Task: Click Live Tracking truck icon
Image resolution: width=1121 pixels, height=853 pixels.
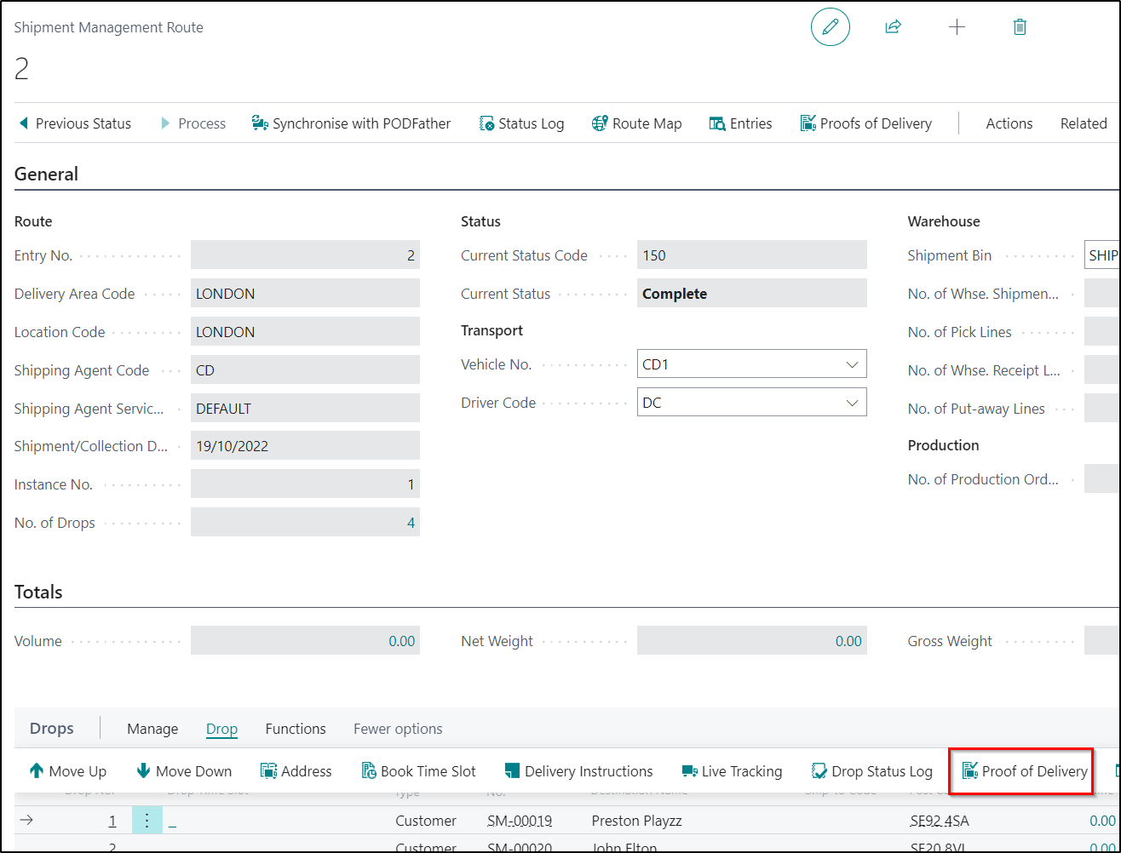Action: click(690, 771)
